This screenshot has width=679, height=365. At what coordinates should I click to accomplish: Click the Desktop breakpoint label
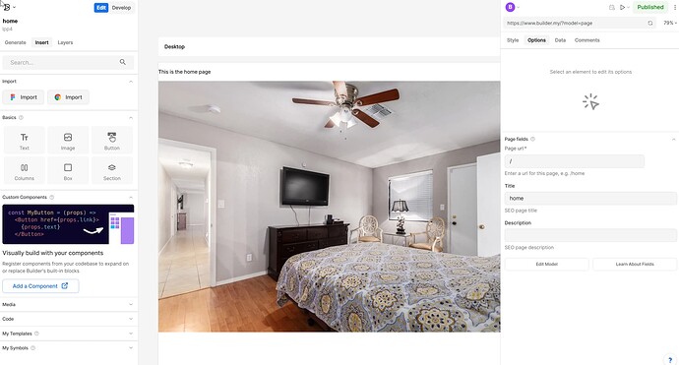174,47
